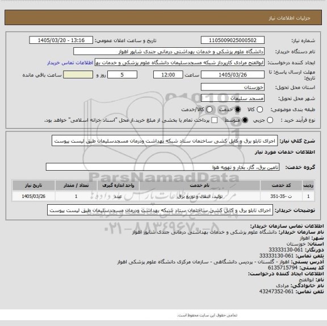Click the واحد اندازه گیری column header

click(118, 185)
